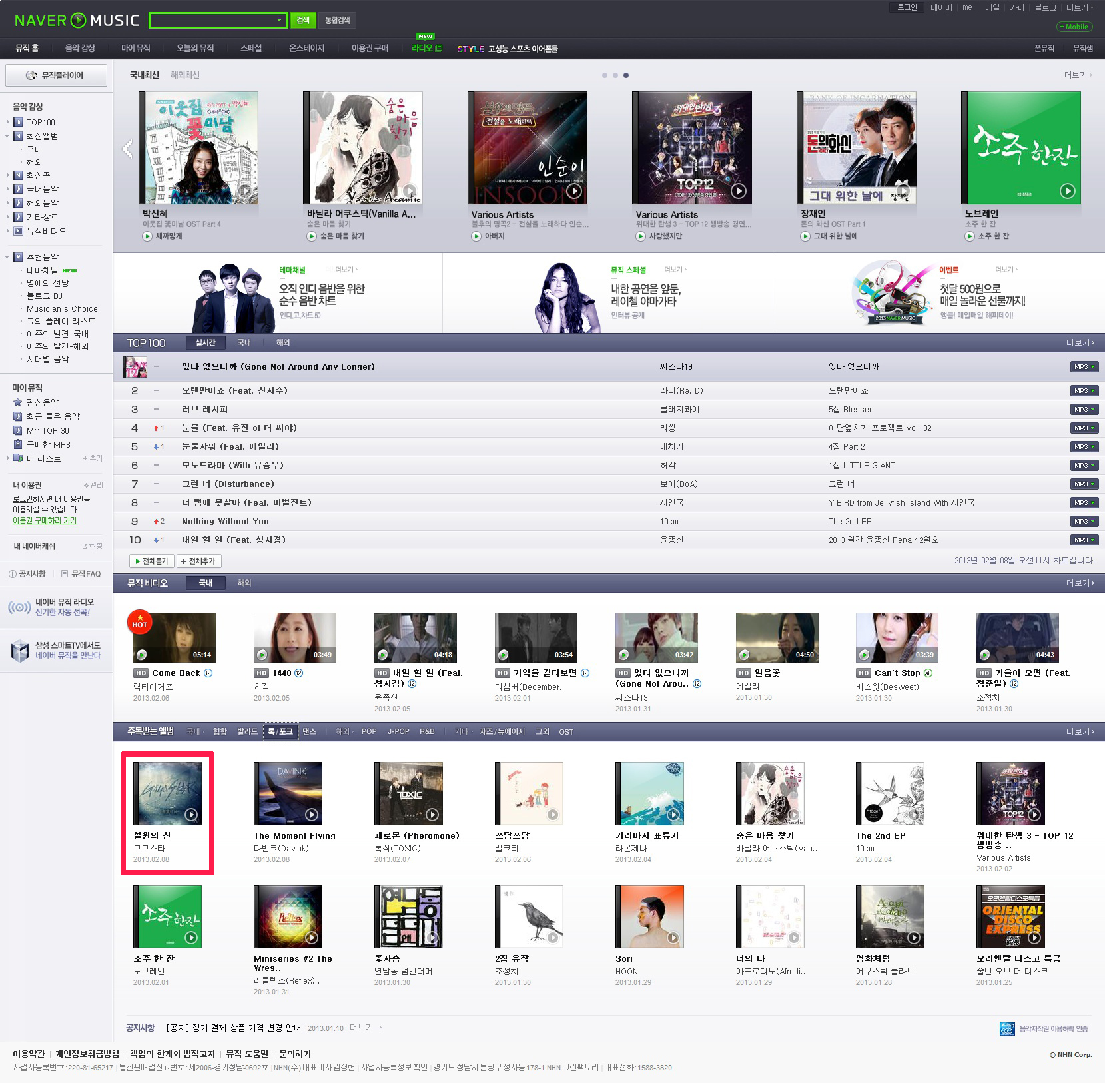Open 네이버 뮤직 라디오 banner icon
The width and height of the screenshot is (1105, 1083).
pyautogui.click(x=19, y=607)
